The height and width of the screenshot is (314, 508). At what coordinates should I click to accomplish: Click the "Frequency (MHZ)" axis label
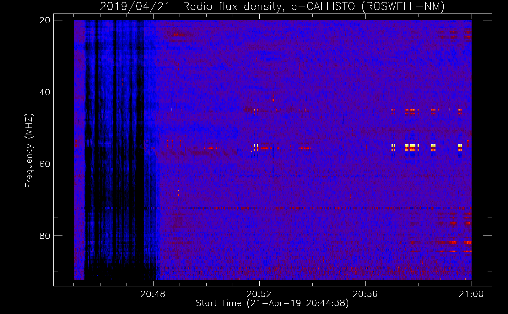click(x=29, y=151)
